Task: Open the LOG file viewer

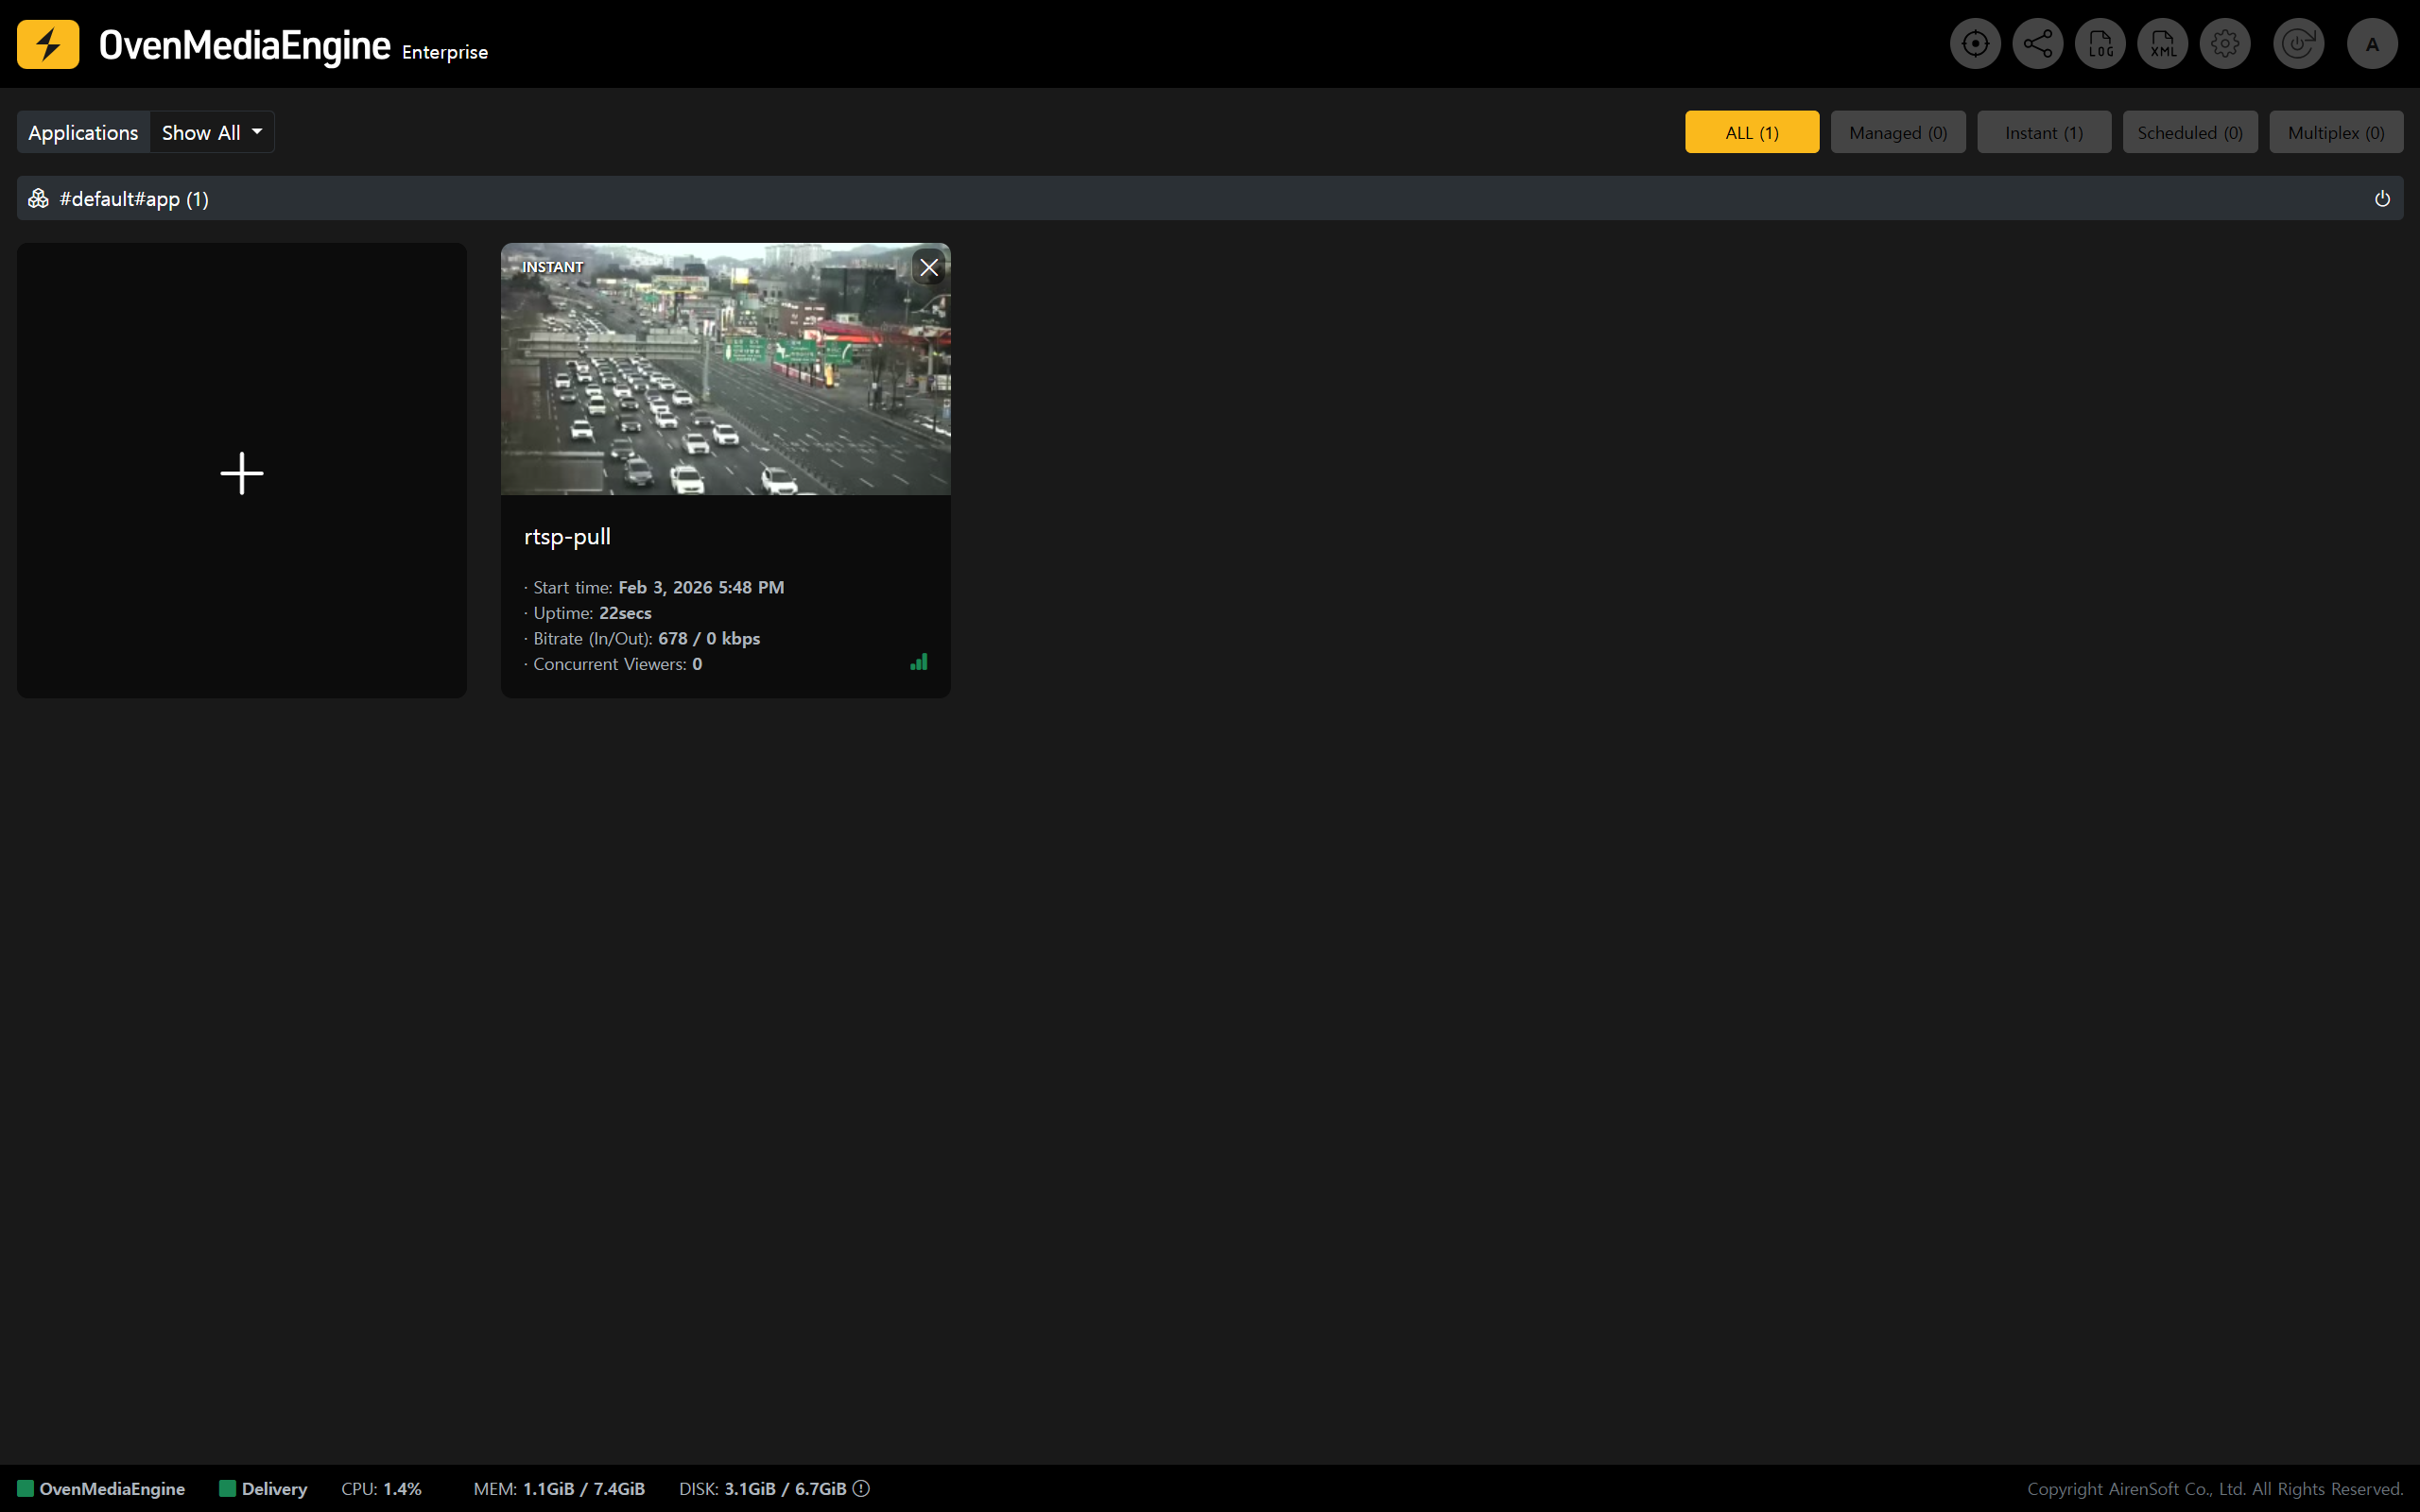Action: coord(2100,44)
